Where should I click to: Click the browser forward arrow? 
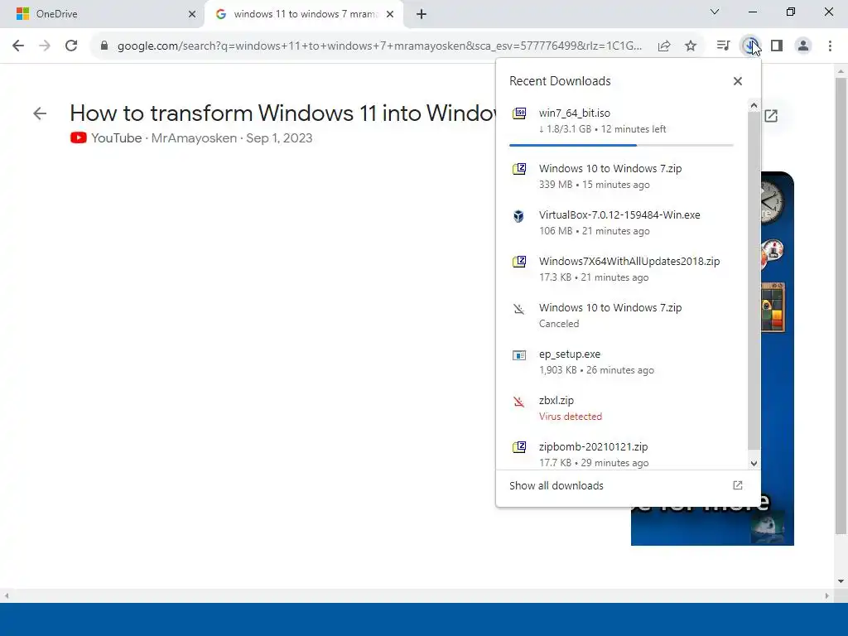pos(45,46)
